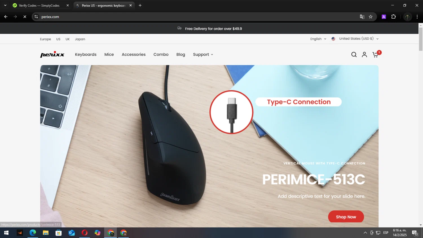Viewport: 423px width, 238px height.
Task: Click the Perixx logo
Action: coord(52,54)
